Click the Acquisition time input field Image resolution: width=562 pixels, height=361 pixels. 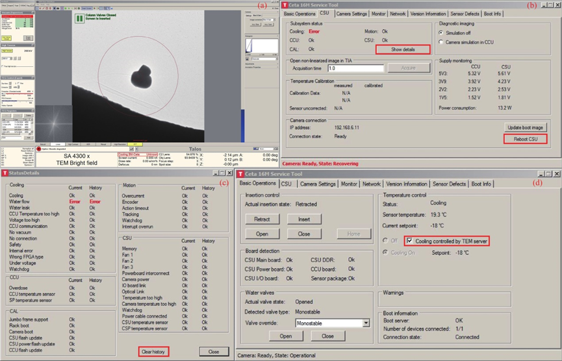click(x=355, y=68)
